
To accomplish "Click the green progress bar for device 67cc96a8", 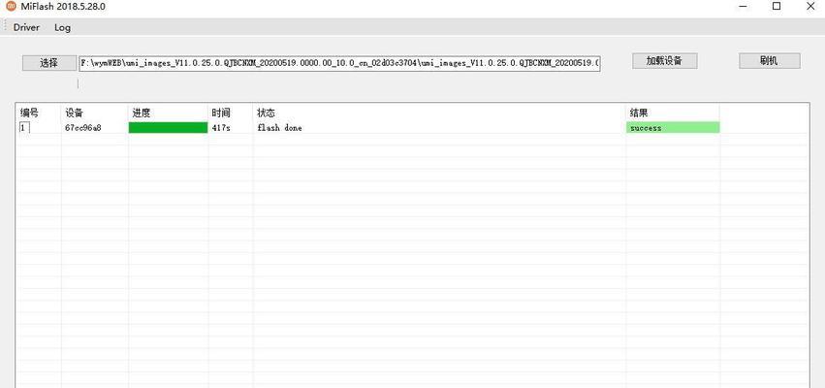I will (x=169, y=127).
